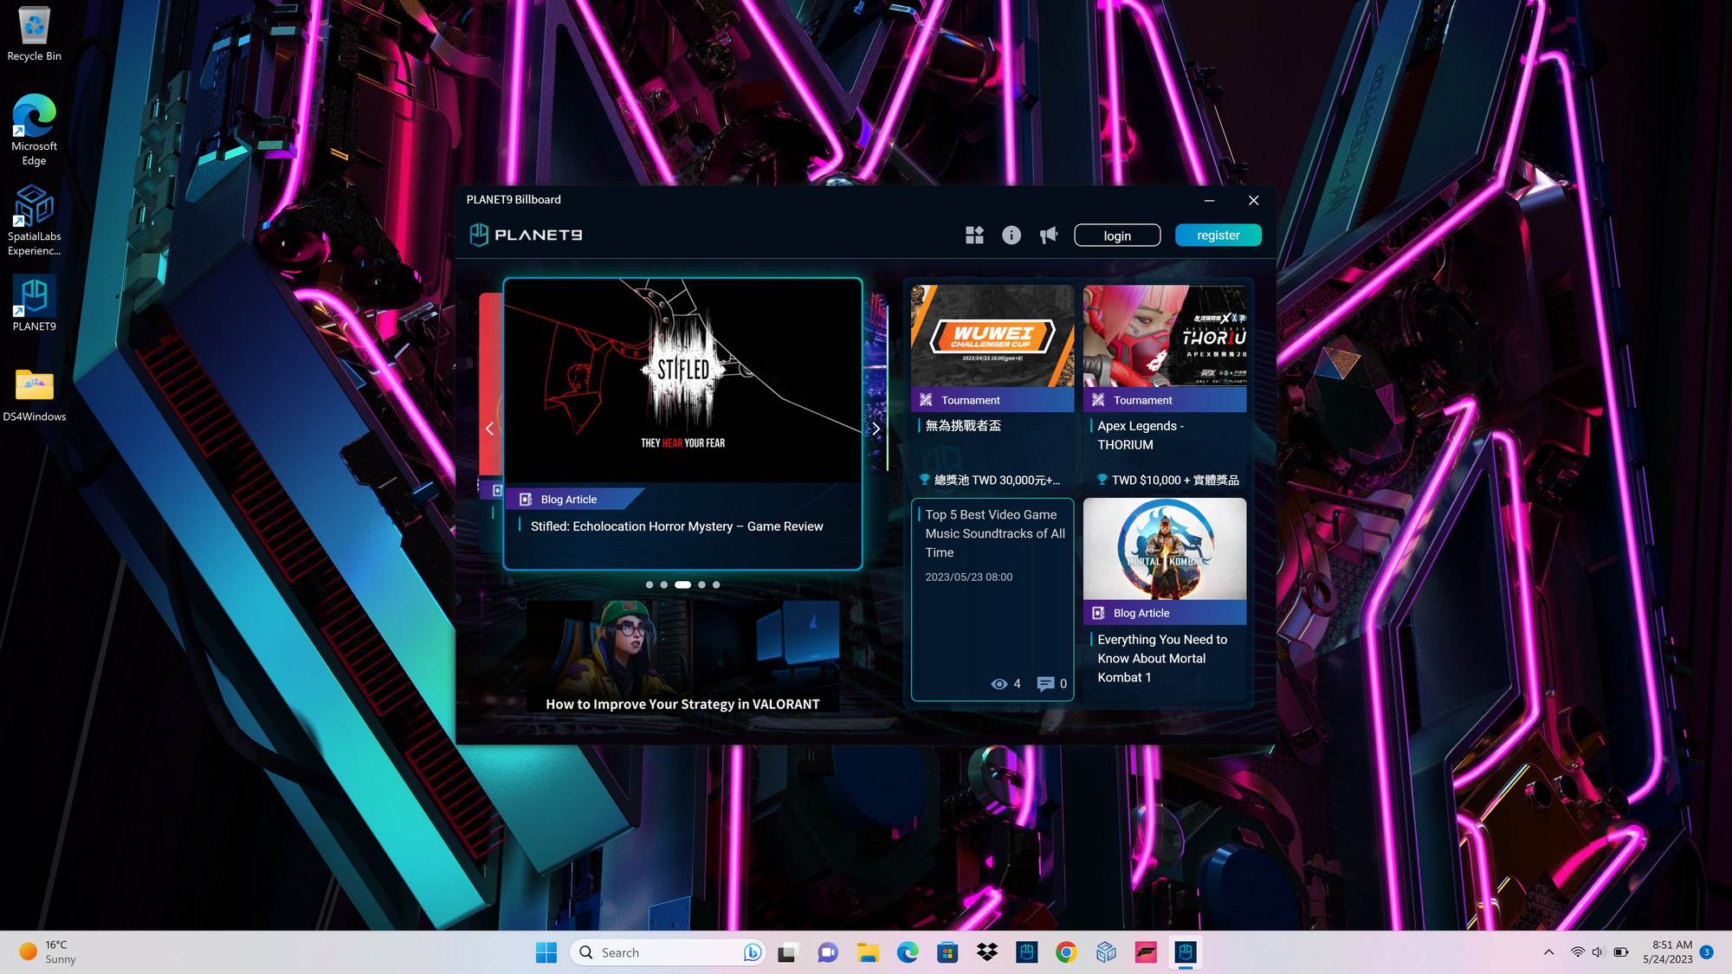Select the second carousel dot indicator
Viewport: 1732px width, 974px height.
(x=664, y=585)
